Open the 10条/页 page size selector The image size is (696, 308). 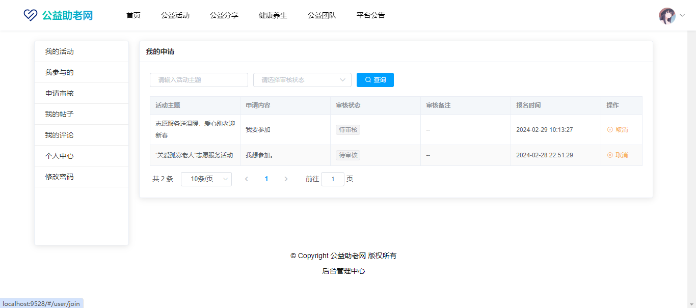(x=206, y=179)
